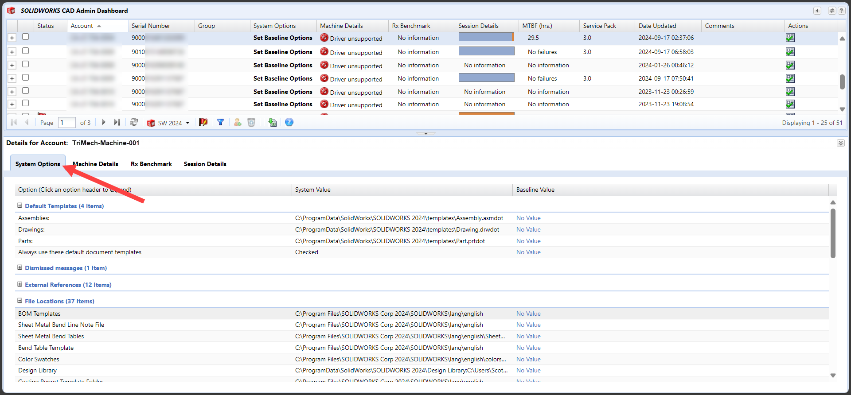Expand the row dated 2024-01-26 00:46:12
This screenshot has height=395, width=851.
coord(12,65)
